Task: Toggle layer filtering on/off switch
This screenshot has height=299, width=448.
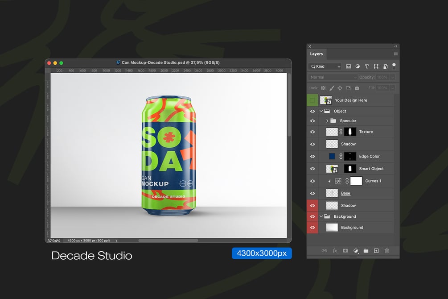Action: [394, 66]
